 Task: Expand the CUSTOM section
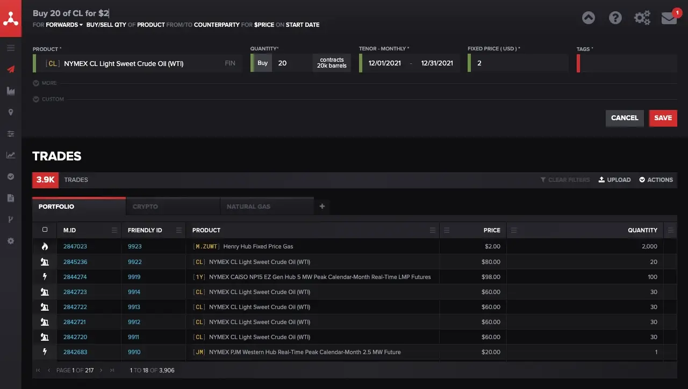48,99
